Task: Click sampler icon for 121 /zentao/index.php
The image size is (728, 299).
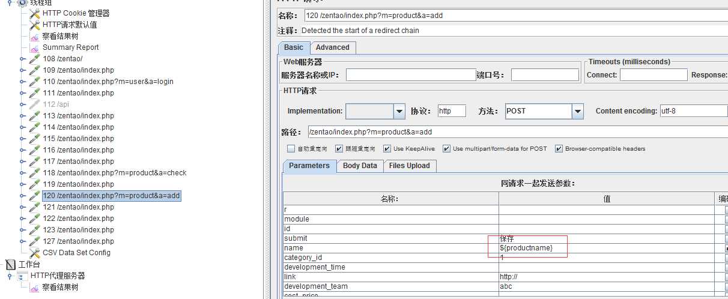Action: click(x=35, y=207)
